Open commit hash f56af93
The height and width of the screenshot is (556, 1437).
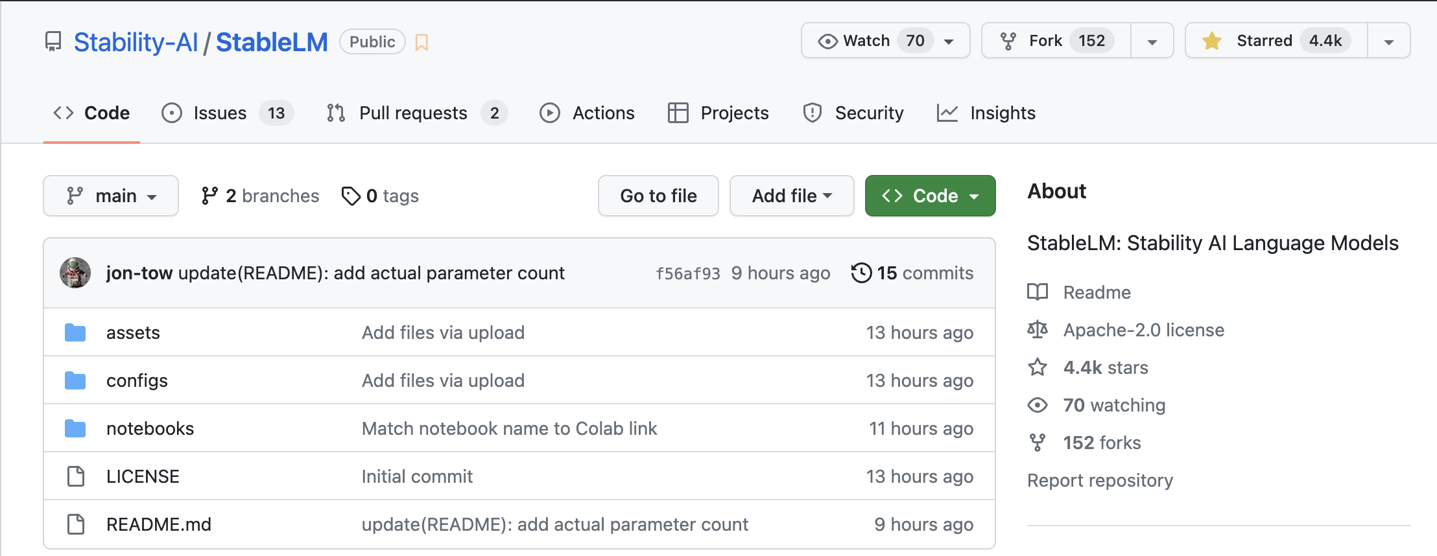687,273
